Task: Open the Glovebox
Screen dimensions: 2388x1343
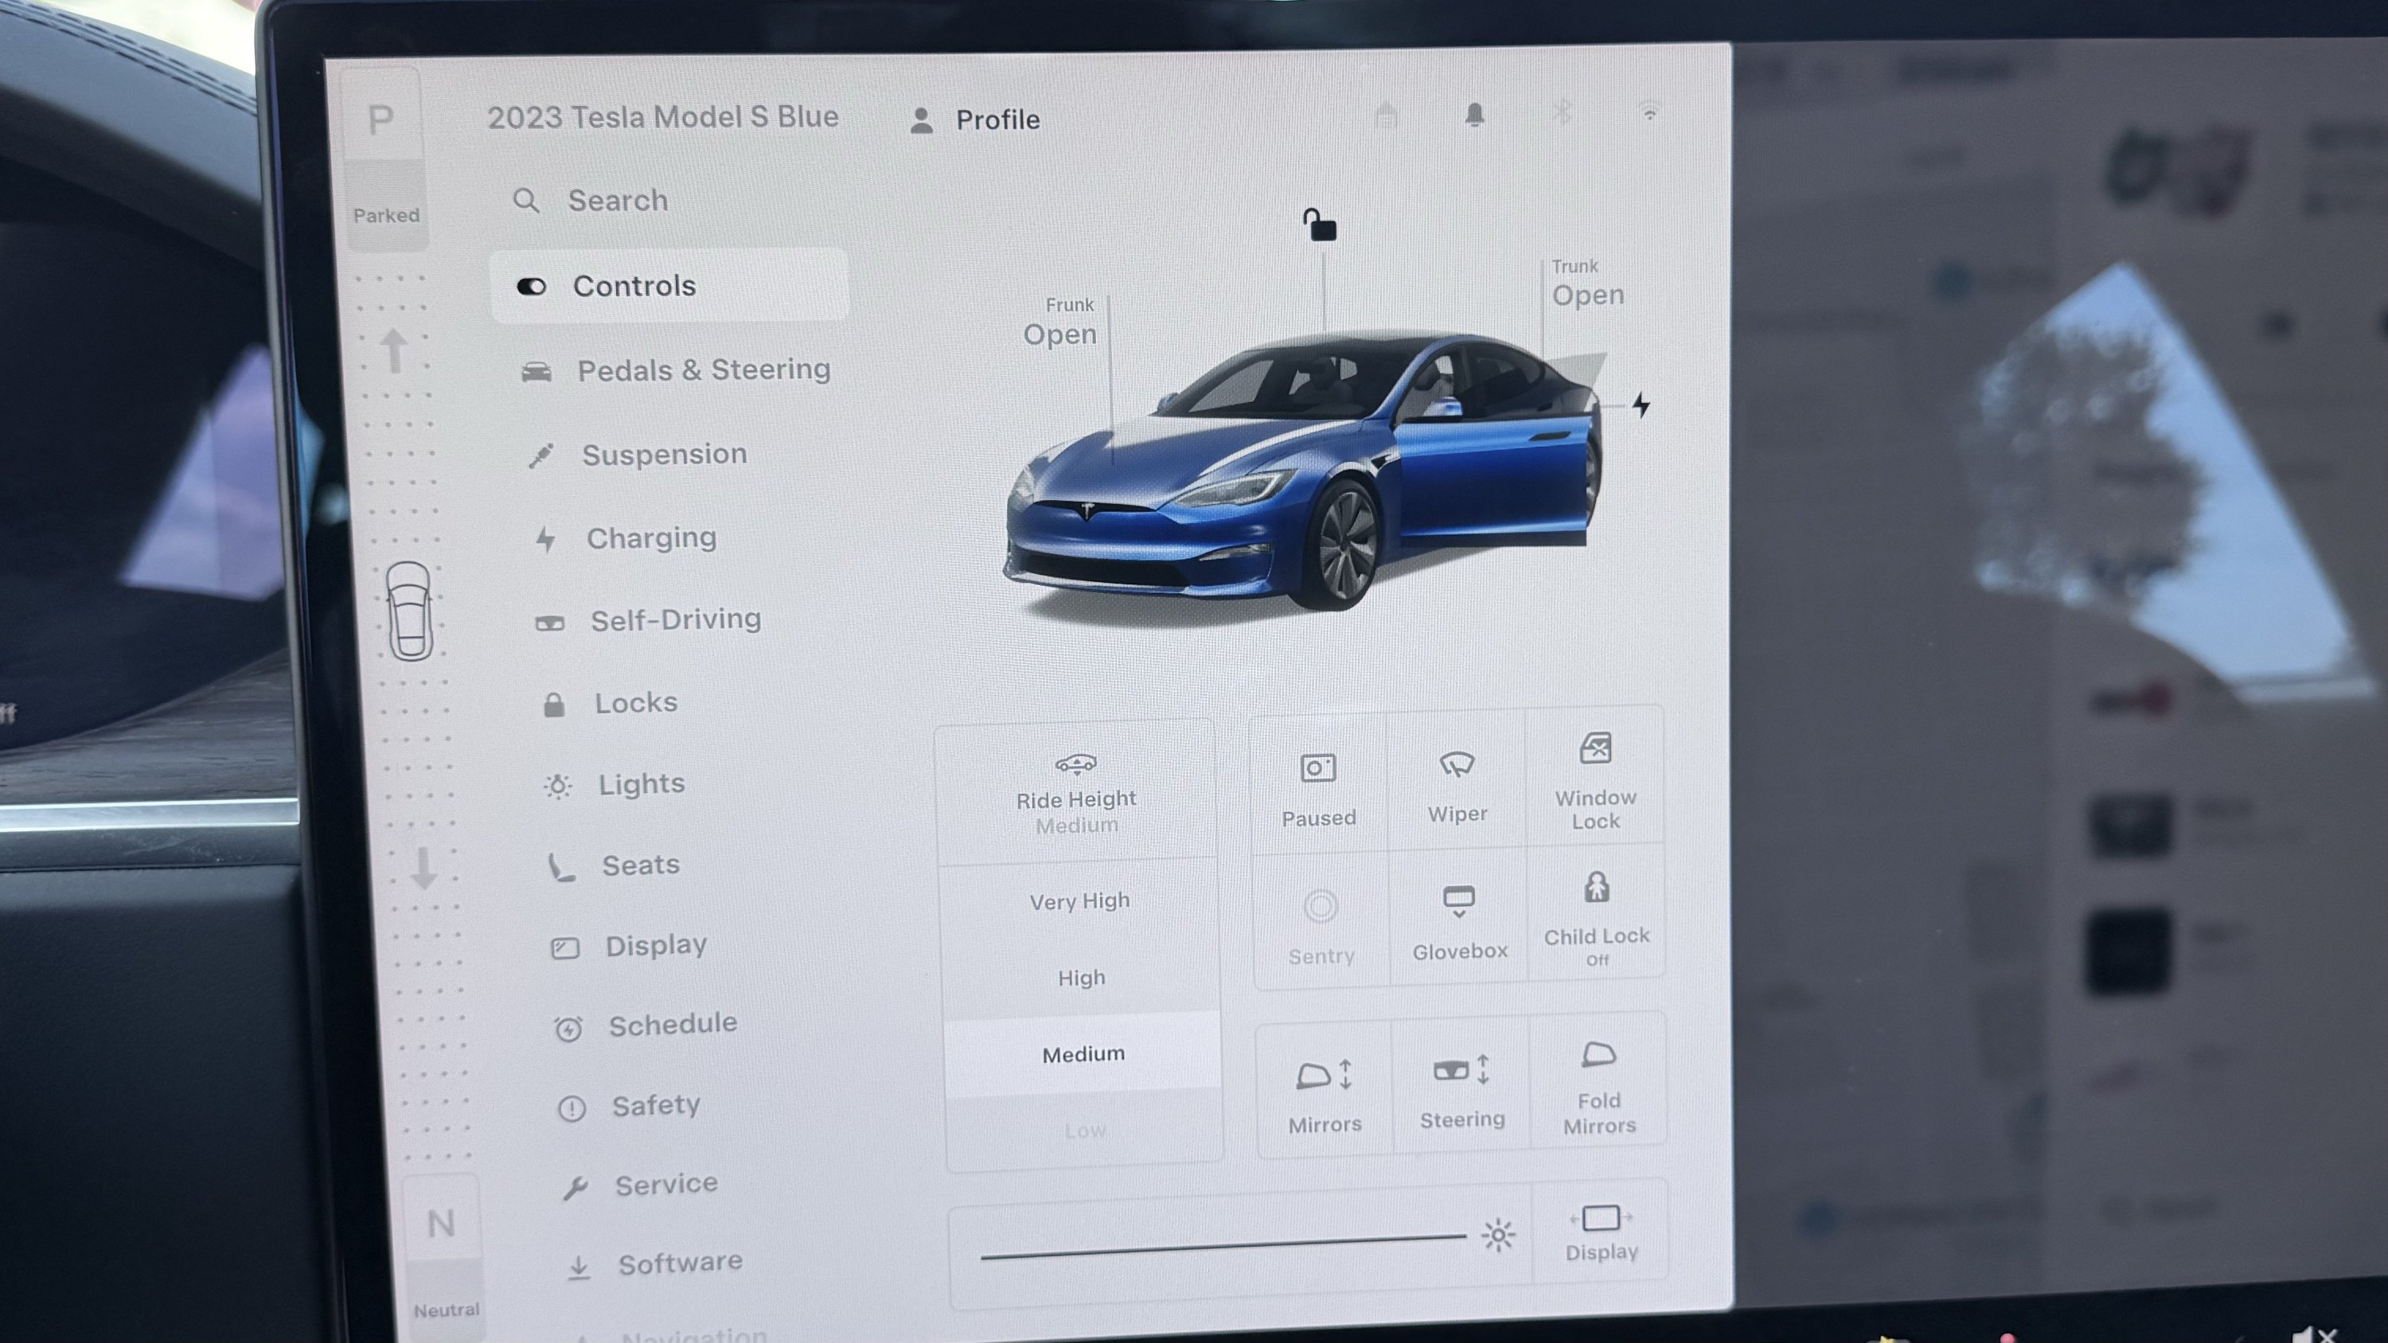Action: [1459, 922]
